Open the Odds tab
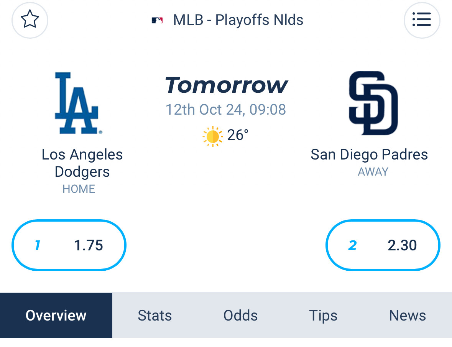 point(240,315)
